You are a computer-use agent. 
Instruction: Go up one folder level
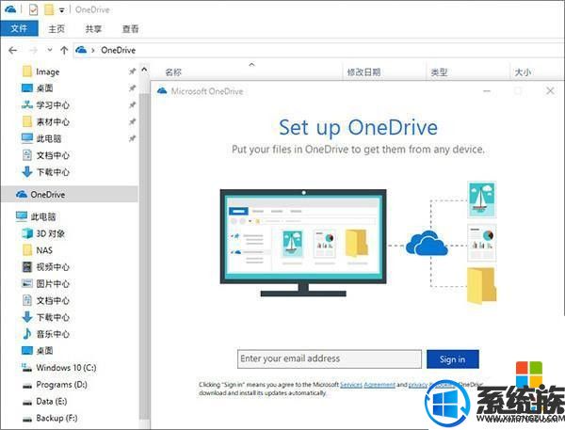point(64,50)
